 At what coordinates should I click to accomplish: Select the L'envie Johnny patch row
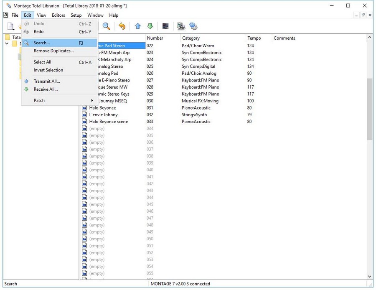point(103,114)
